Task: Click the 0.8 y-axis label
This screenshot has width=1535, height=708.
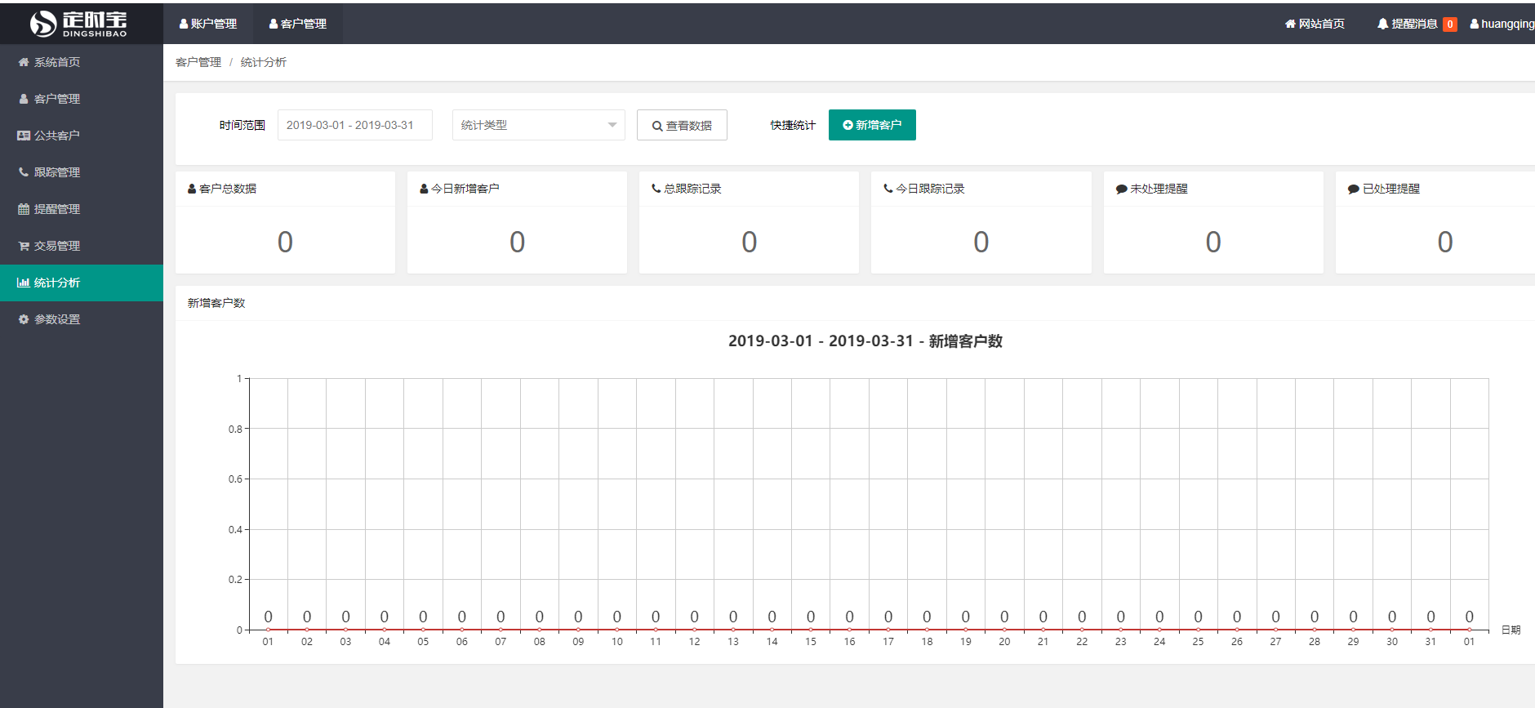Action: click(235, 429)
